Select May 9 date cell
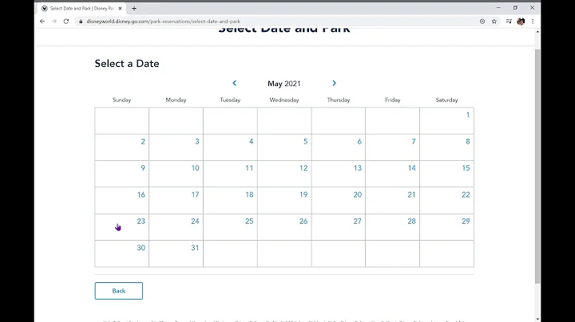Viewport: 575px width, 322px height. pos(121,174)
